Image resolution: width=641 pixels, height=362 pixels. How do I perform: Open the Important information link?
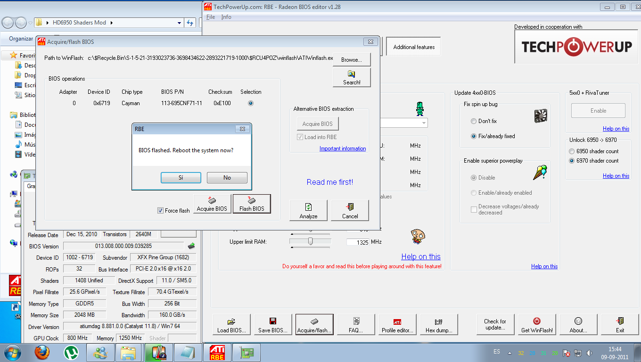coord(343,148)
